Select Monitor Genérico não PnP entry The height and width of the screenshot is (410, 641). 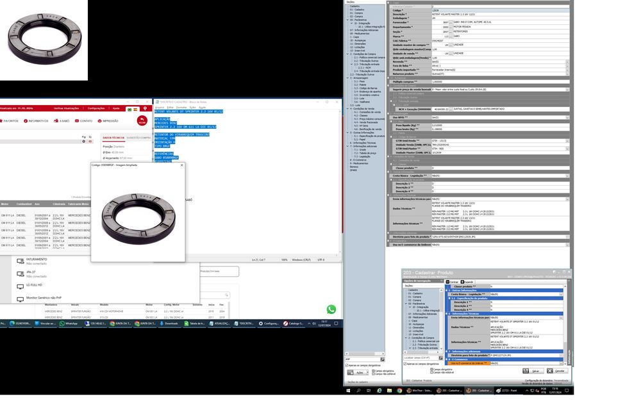click(39, 299)
